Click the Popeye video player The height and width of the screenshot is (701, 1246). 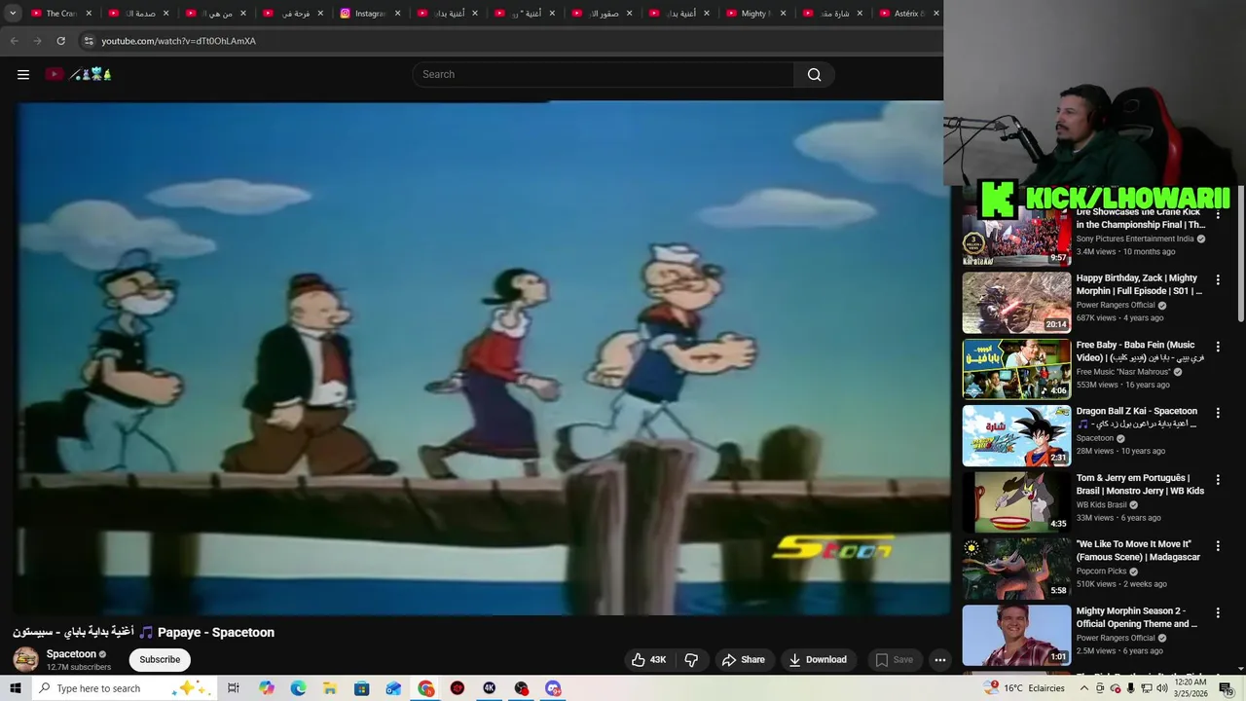[x=482, y=358]
